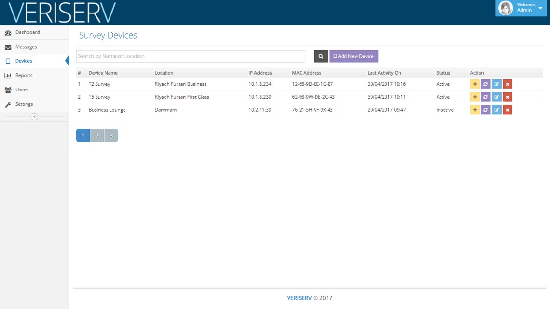Go to Messages in the sidebar
The height and width of the screenshot is (309, 550).
(26, 47)
